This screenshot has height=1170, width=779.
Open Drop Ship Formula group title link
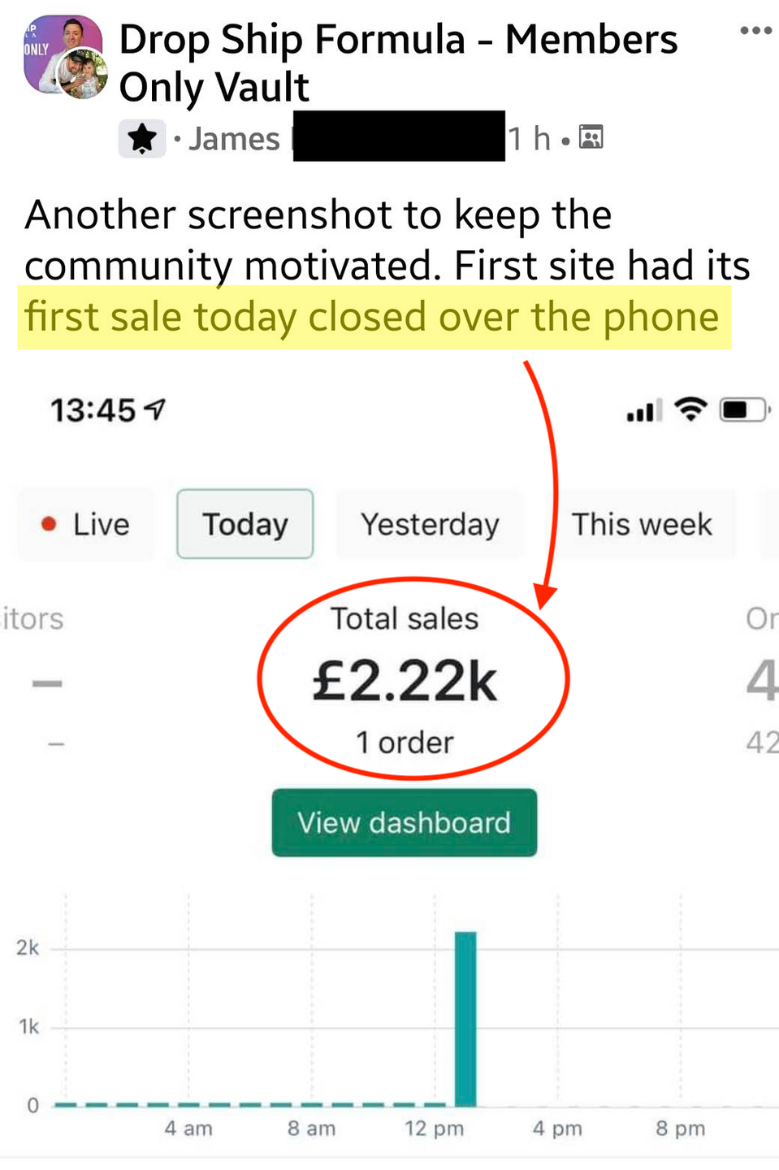(x=398, y=63)
